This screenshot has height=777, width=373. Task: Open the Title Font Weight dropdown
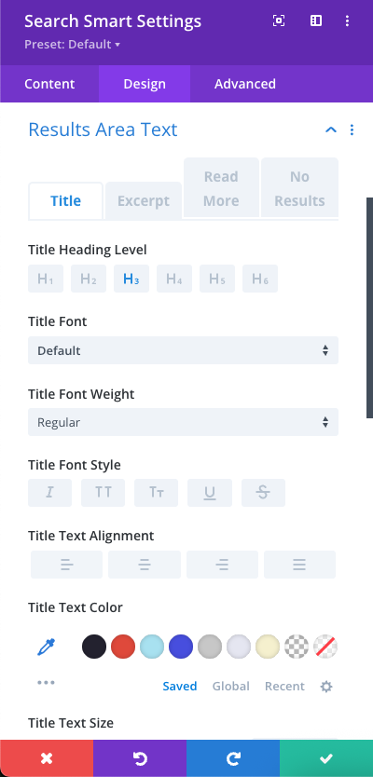tap(183, 422)
